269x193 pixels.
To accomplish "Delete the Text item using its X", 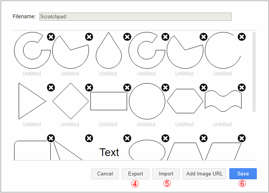I will [x=127, y=138].
